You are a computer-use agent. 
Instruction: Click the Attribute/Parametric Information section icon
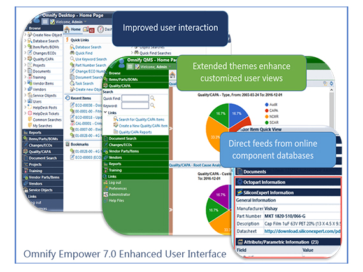[x=240, y=242]
